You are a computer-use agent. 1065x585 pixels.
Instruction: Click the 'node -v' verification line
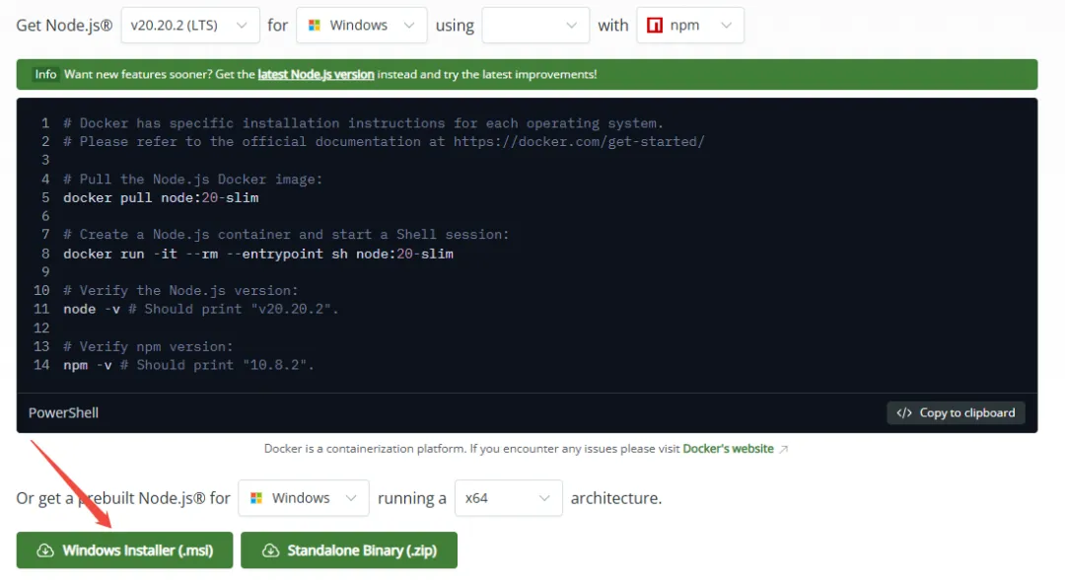(x=201, y=309)
